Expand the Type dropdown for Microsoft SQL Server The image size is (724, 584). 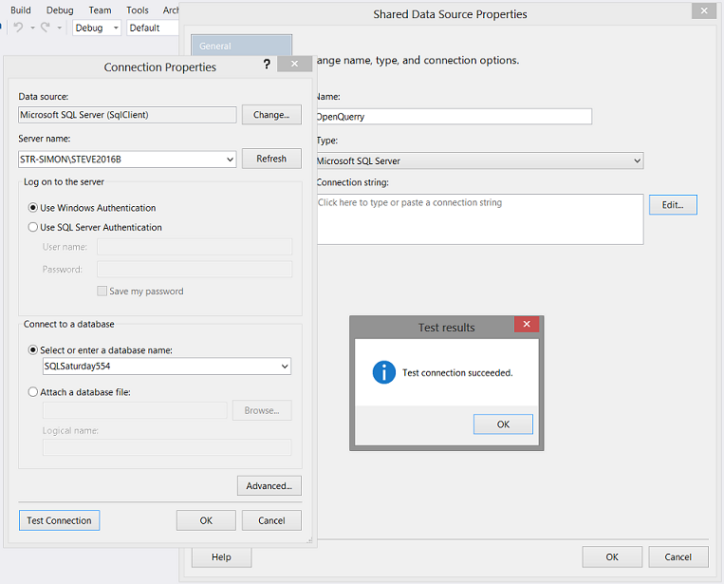click(636, 161)
